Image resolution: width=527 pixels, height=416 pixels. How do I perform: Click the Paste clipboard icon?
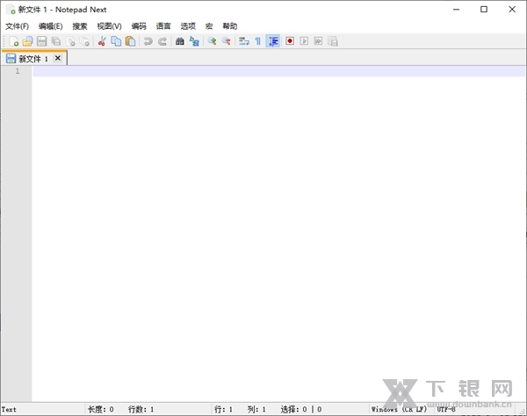click(x=130, y=41)
